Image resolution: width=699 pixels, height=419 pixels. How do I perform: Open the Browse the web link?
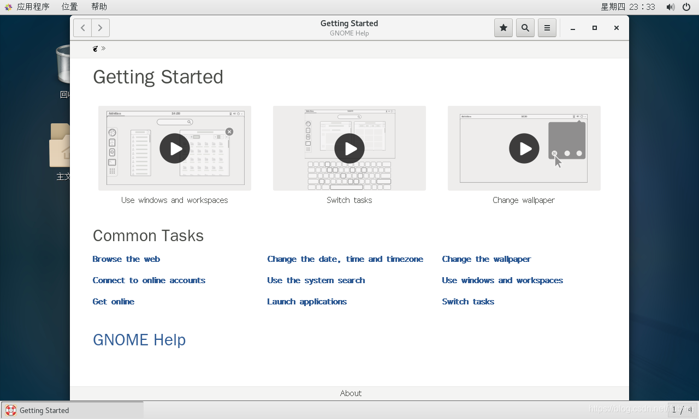(126, 259)
